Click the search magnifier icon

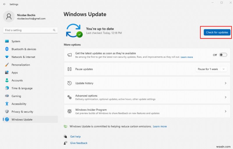(54, 30)
